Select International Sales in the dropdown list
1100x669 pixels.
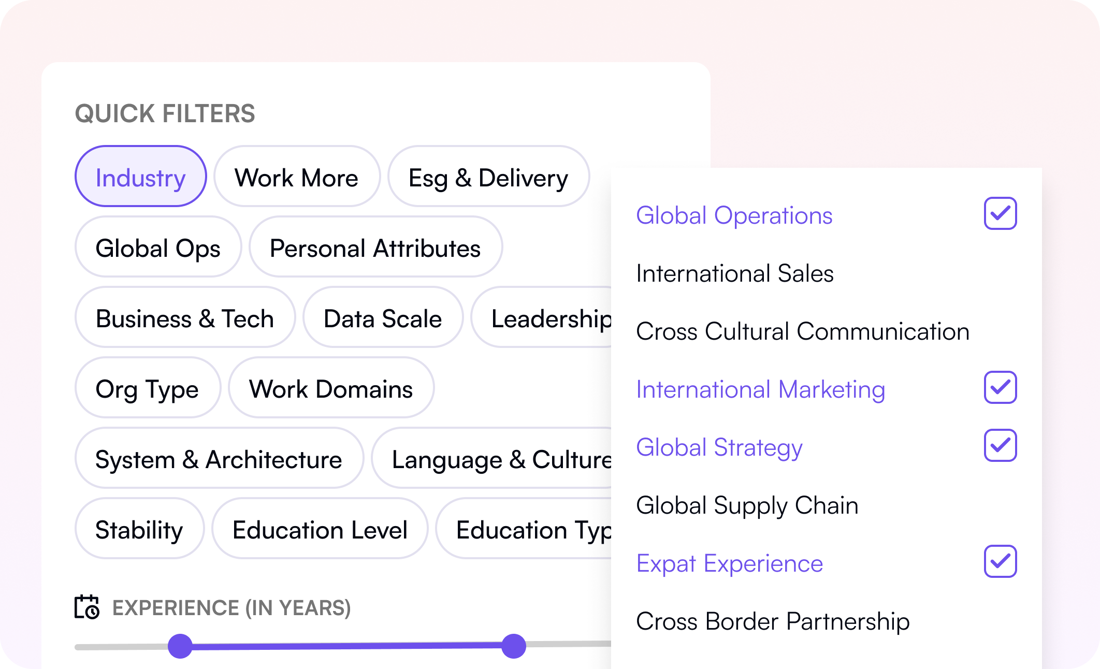(735, 273)
